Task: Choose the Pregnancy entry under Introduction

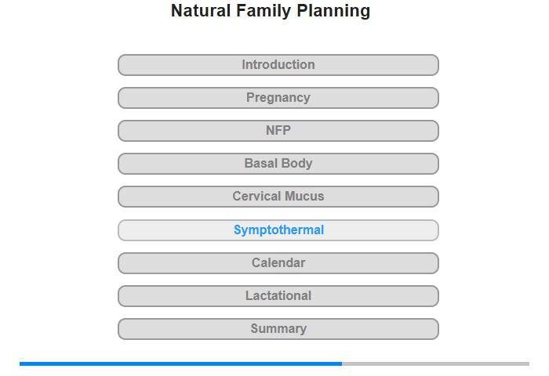Action: coord(278,98)
